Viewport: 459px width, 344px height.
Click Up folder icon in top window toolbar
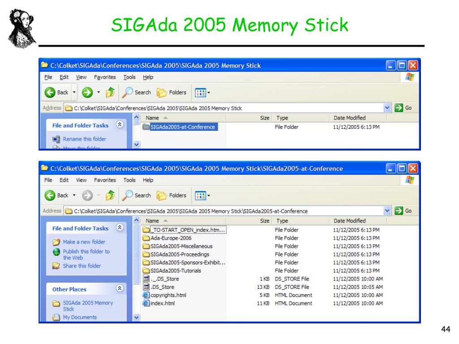tap(110, 92)
